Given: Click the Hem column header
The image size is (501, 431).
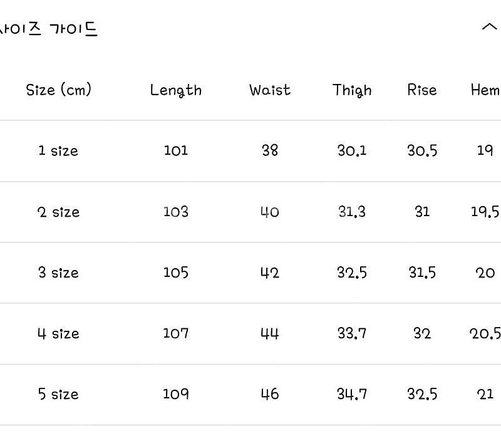Looking at the screenshot, I should tap(485, 90).
